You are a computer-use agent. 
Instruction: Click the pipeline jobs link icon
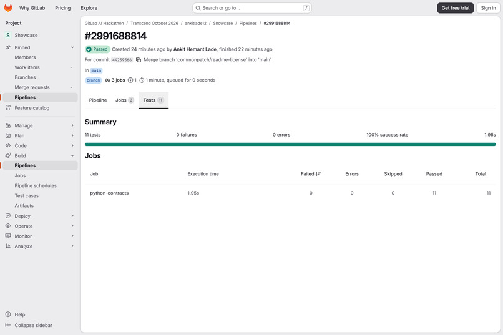coord(107,80)
